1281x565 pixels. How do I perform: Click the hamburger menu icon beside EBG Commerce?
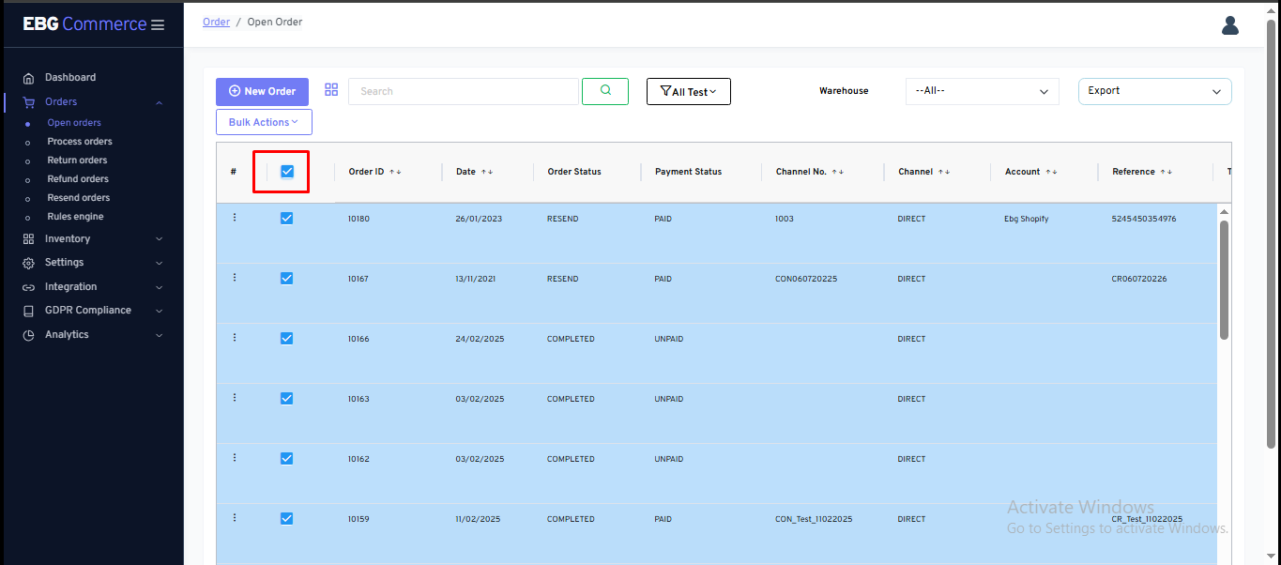157,25
